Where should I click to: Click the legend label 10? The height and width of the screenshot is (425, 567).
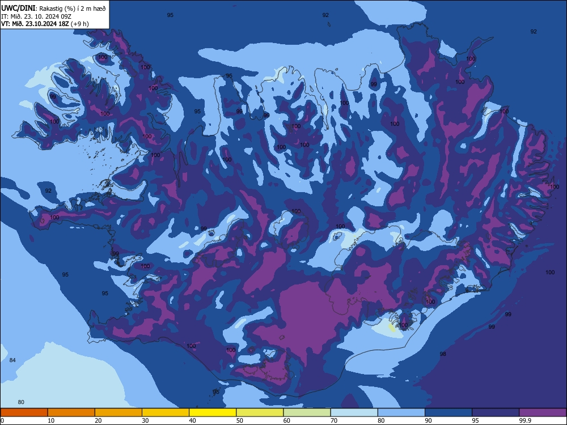coord(51,420)
